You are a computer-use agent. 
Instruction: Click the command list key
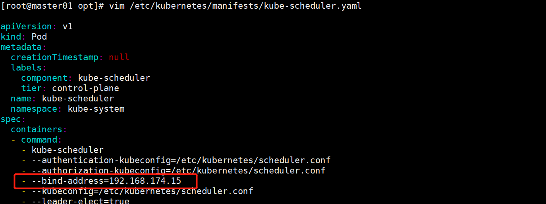pyautogui.click(x=39, y=140)
